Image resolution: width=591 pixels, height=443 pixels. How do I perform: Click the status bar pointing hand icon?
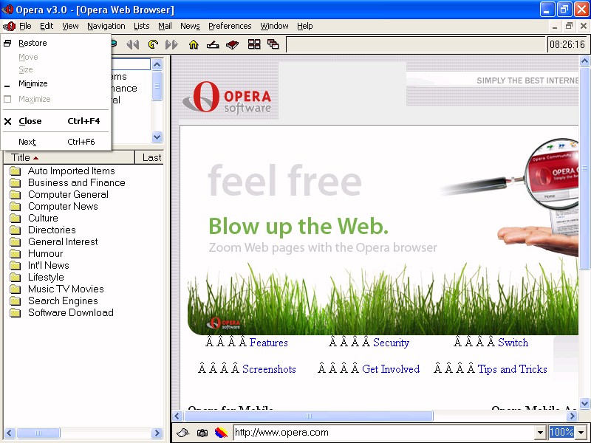coord(182,433)
